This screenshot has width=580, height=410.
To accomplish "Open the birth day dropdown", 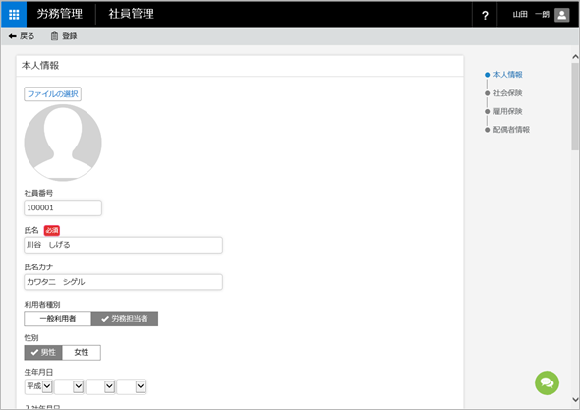I will click(x=132, y=386).
